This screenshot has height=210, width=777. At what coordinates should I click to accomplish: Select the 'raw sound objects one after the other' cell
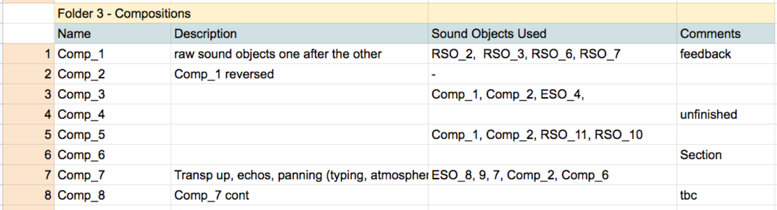(299, 54)
